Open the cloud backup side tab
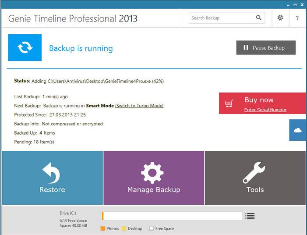 coord(298,130)
